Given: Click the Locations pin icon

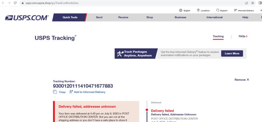Looking at the screenshot, I should 198,10.
